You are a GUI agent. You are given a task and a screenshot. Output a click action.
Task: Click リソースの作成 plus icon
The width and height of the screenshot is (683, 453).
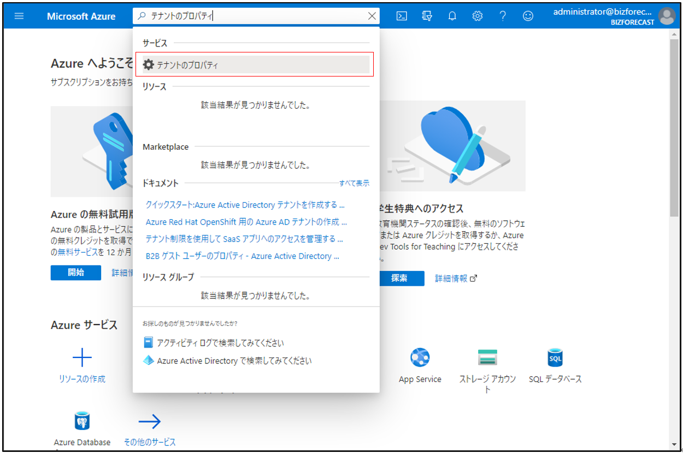click(82, 358)
